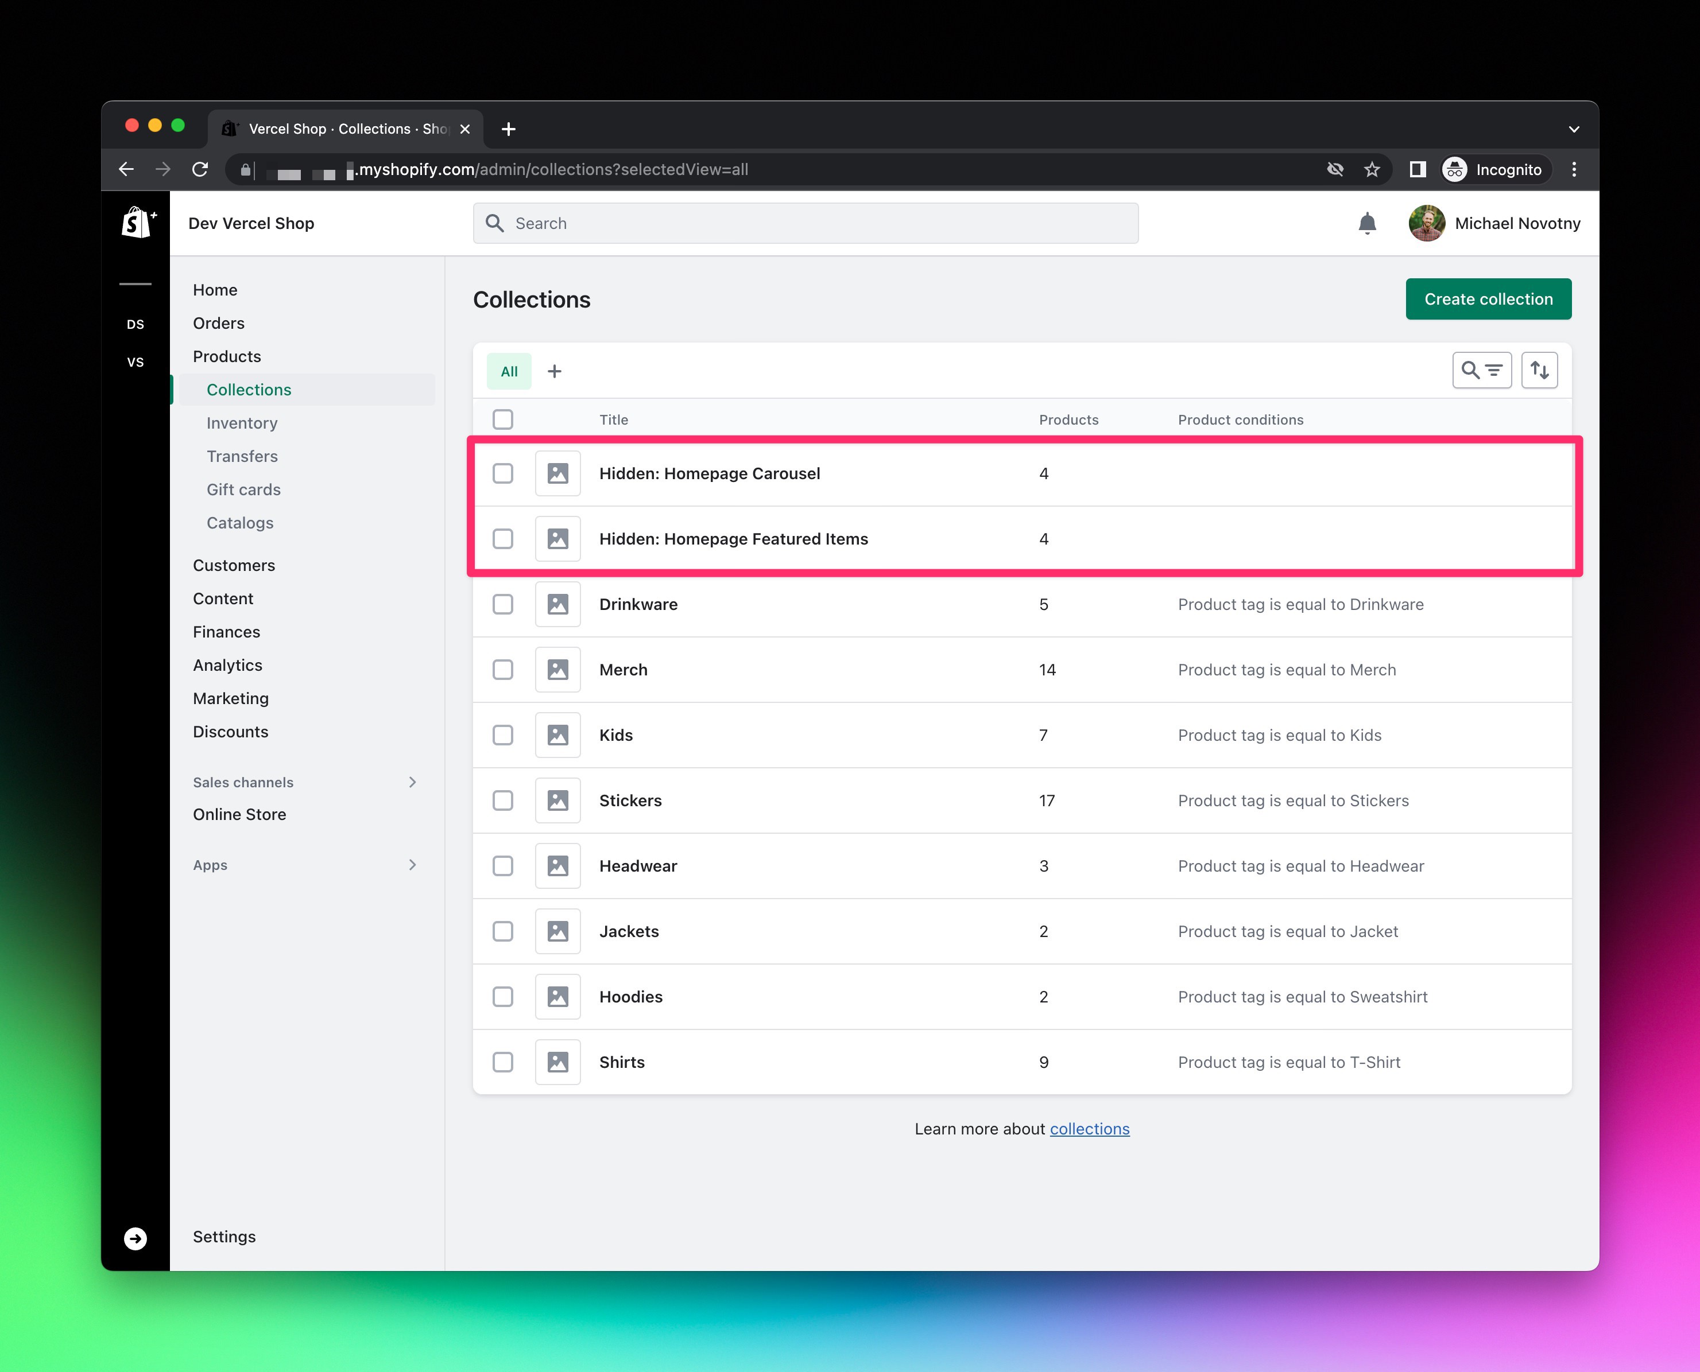Open the tab search dropdown arrow
1700x1372 pixels.
click(x=1574, y=129)
